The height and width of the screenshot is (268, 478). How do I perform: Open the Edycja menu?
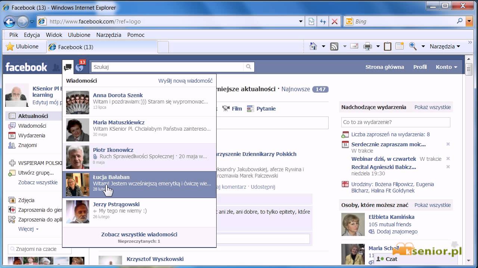32,35
